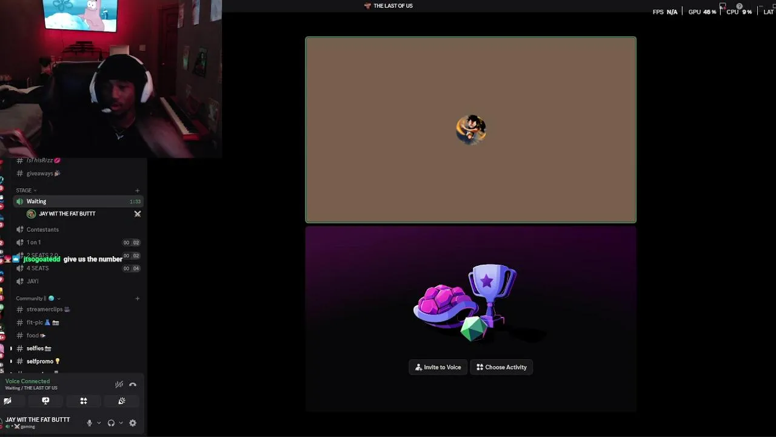Screen dimensions: 776x437
Task: Click the muted icon beside JAY WIT THE FAT BUTTT
Action: [x=138, y=214]
